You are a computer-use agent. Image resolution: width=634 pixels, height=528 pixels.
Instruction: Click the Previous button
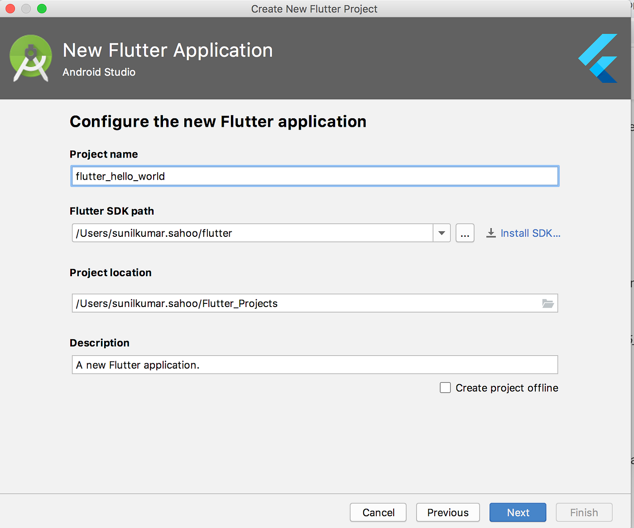click(447, 512)
